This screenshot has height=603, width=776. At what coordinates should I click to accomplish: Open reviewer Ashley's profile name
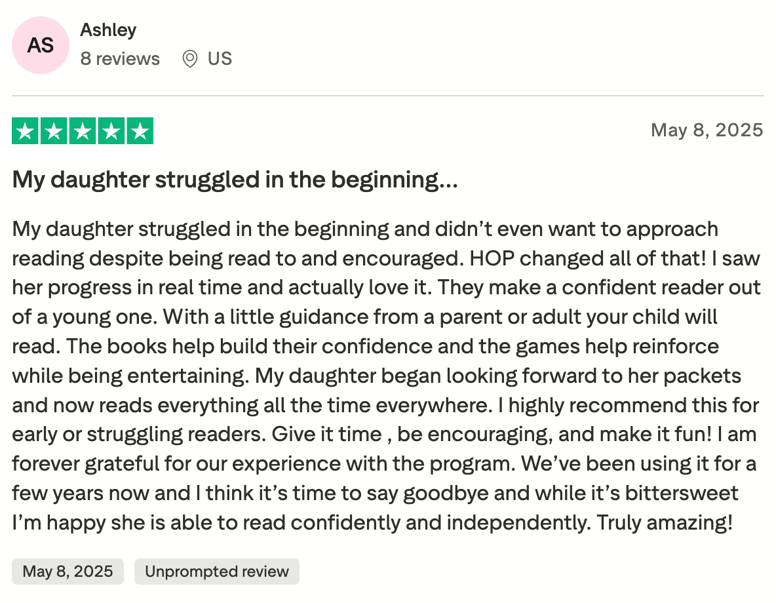108,30
